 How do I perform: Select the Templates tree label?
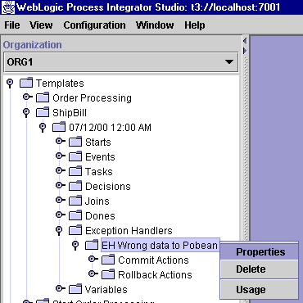pos(60,83)
